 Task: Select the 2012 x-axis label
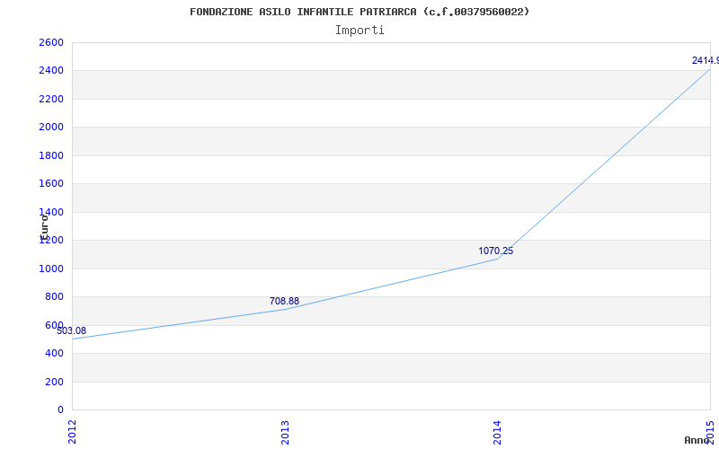(x=73, y=432)
